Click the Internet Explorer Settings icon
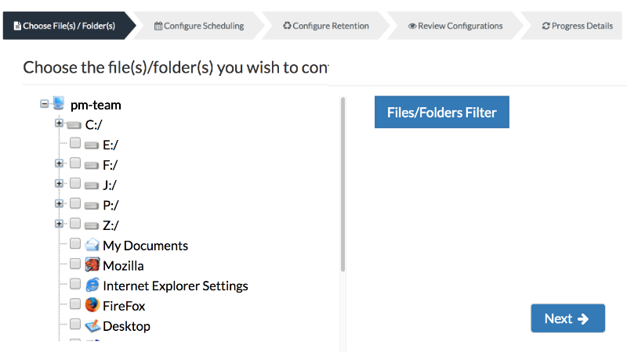Screen dimensions: 627x352 [x=92, y=285]
